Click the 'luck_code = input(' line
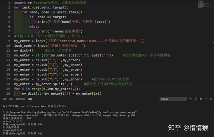This screenshot has width=214, height=137. (x=50, y=46)
